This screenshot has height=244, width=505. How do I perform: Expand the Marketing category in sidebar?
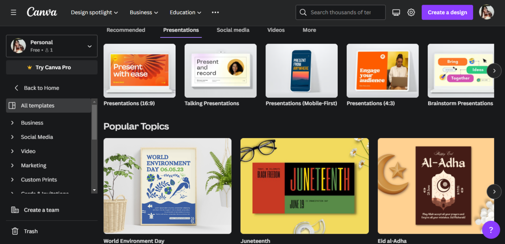[34, 165]
